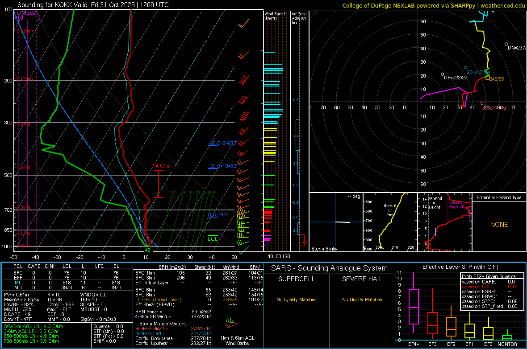Click the green LCL label on Skew-T
Viewport: 527px width, 349px height.
(x=213, y=238)
